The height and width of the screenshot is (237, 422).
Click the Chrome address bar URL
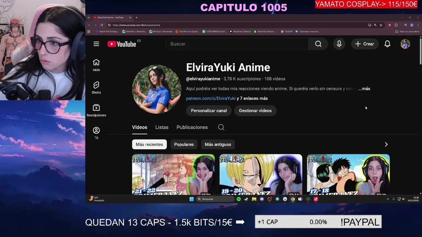click(x=136, y=25)
